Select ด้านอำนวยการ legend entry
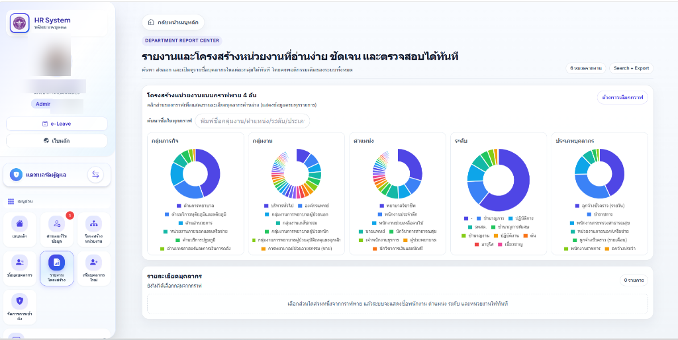 pos(195,223)
